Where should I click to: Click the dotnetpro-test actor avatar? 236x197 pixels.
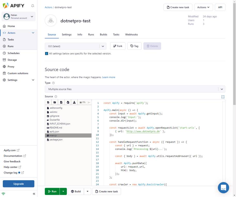51,21
